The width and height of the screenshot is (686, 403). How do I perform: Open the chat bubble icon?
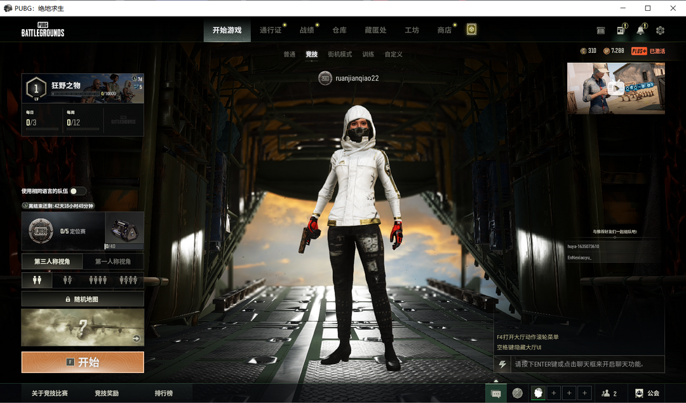(x=496, y=393)
